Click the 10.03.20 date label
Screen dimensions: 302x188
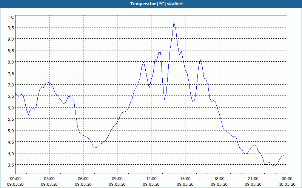[287, 184]
